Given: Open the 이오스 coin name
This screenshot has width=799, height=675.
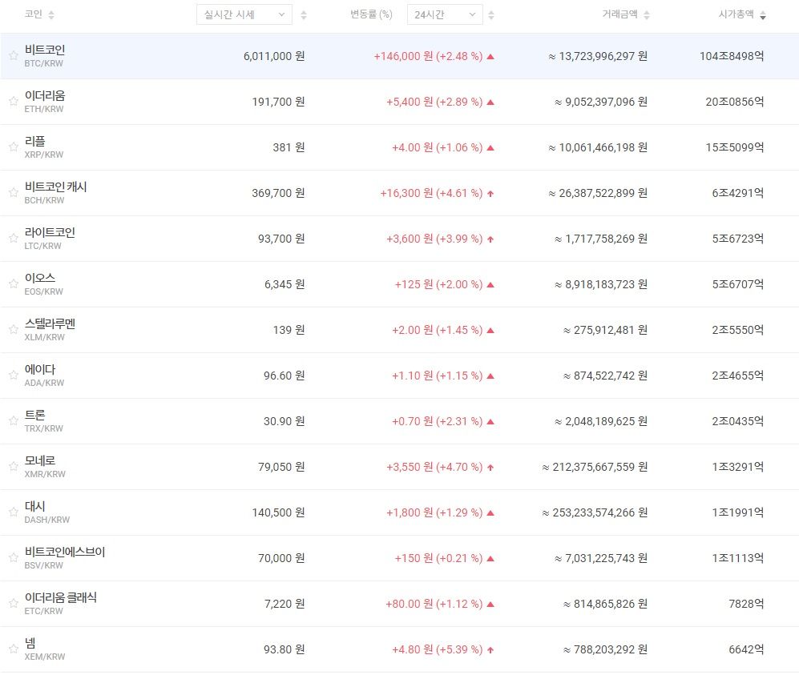Looking at the screenshot, I should (40, 278).
